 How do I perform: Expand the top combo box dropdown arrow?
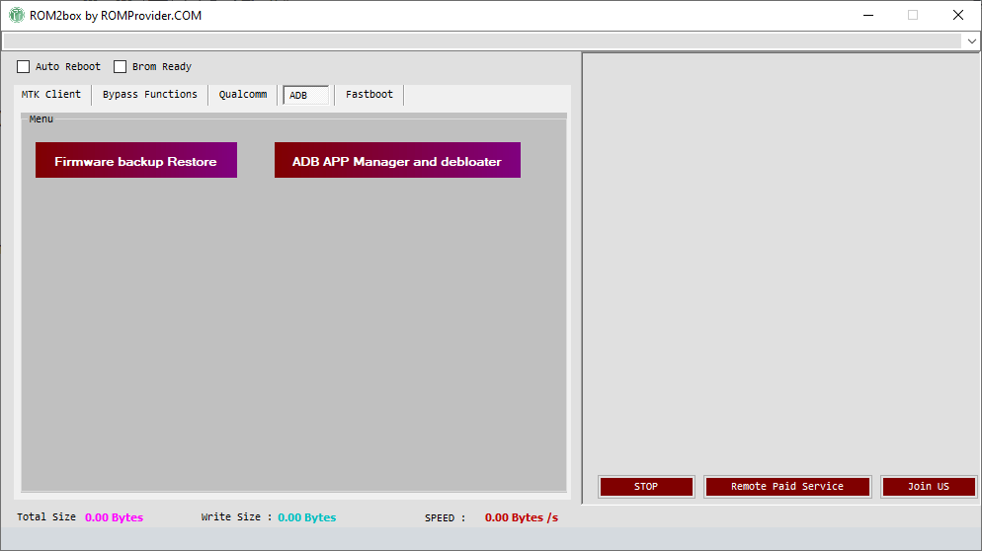point(971,41)
